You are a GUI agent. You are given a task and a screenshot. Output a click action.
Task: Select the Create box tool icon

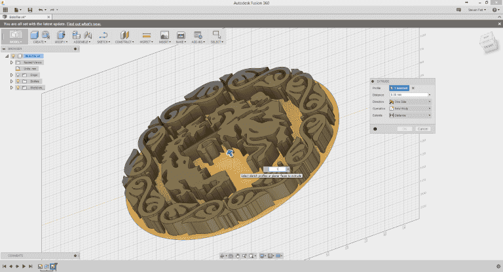pos(34,35)
